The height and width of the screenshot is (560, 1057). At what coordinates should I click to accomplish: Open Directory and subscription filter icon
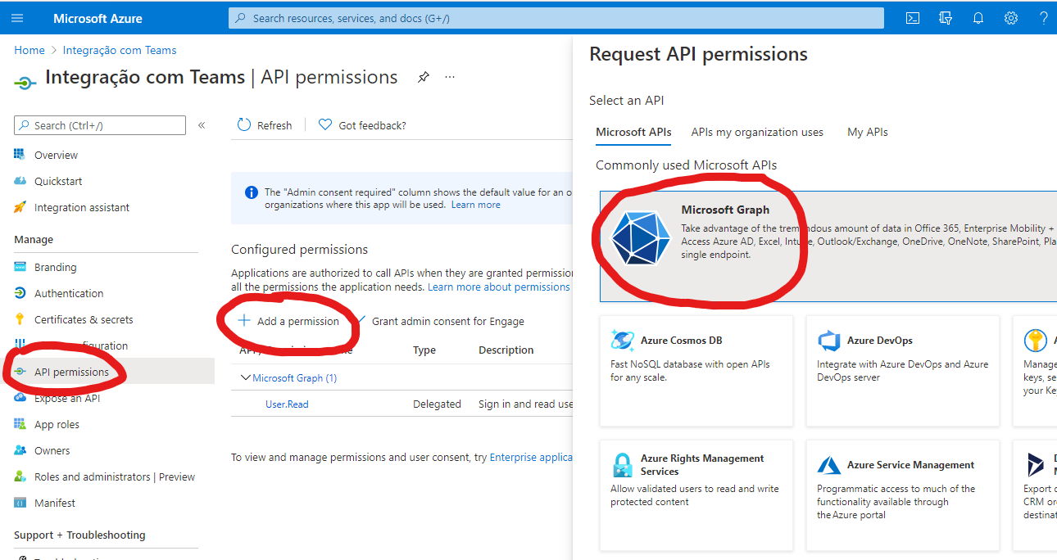[946, 18]
